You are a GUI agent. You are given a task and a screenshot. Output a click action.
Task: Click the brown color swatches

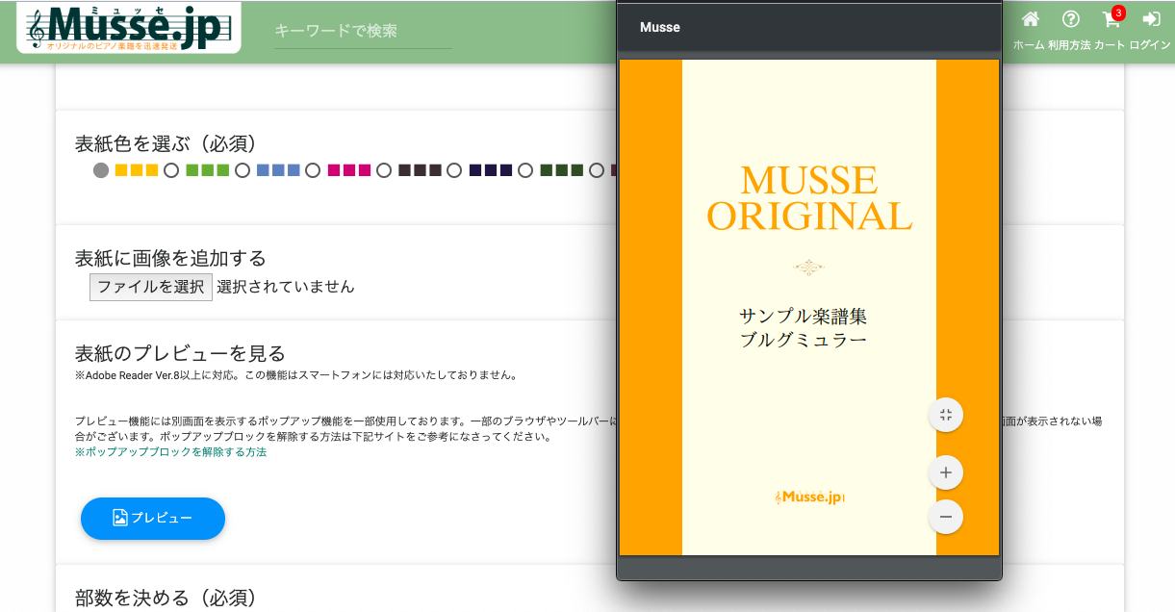click(x=420, y=170)
